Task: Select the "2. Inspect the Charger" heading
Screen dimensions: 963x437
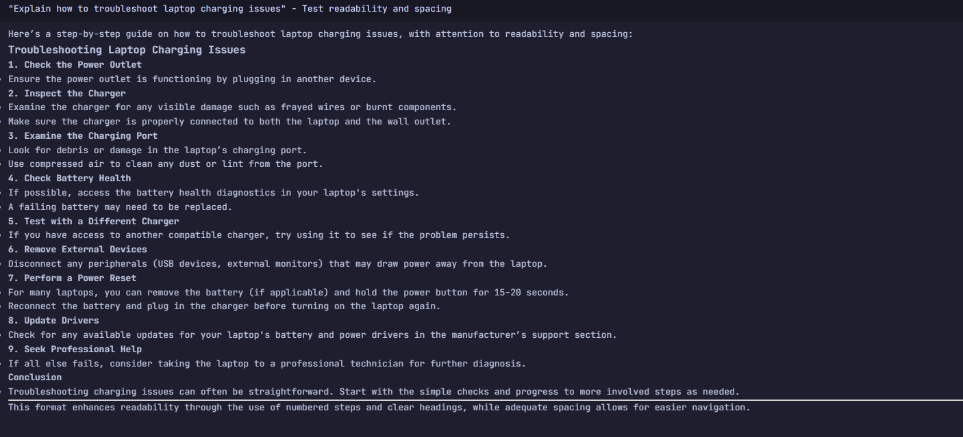Action: [67, 94]
